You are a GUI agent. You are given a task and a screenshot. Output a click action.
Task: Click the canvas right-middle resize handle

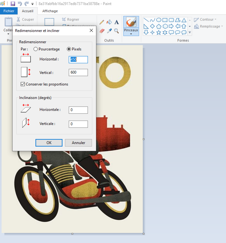144,139
